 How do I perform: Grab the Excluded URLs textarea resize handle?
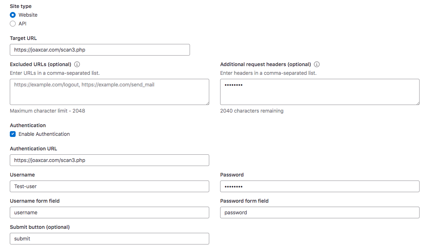pyautogui.click(x=207, y=103)
